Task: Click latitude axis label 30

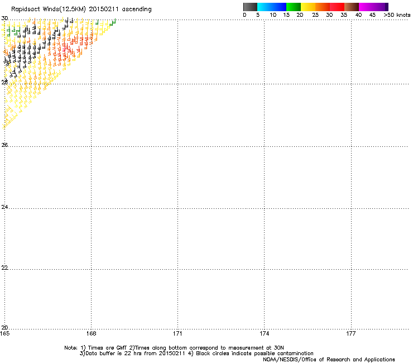Action: pyautogui.click(x=4, y=18)
